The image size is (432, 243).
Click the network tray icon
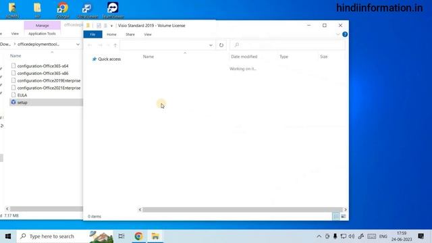pyautogui.click(x=344, y=236)
